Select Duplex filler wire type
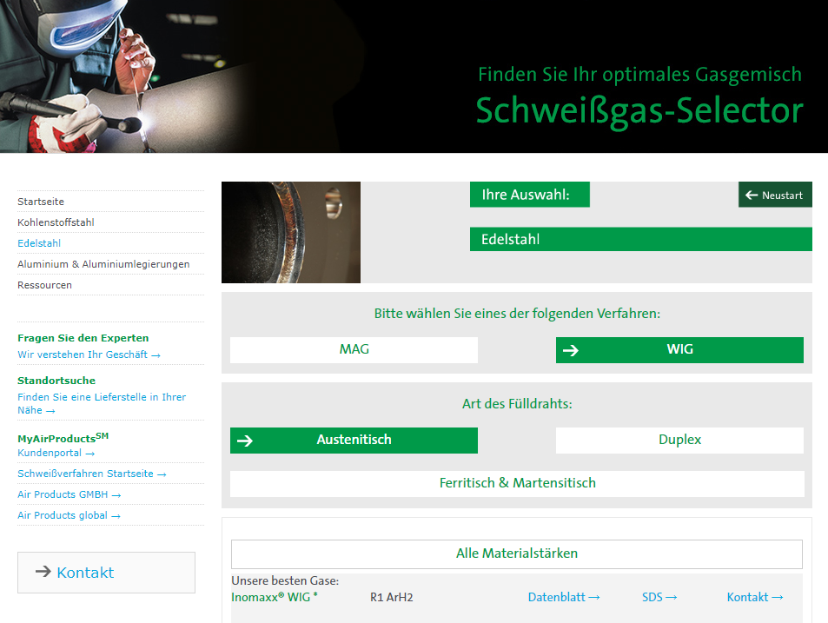This screenshot has height=623, width=828. point(679,441)
